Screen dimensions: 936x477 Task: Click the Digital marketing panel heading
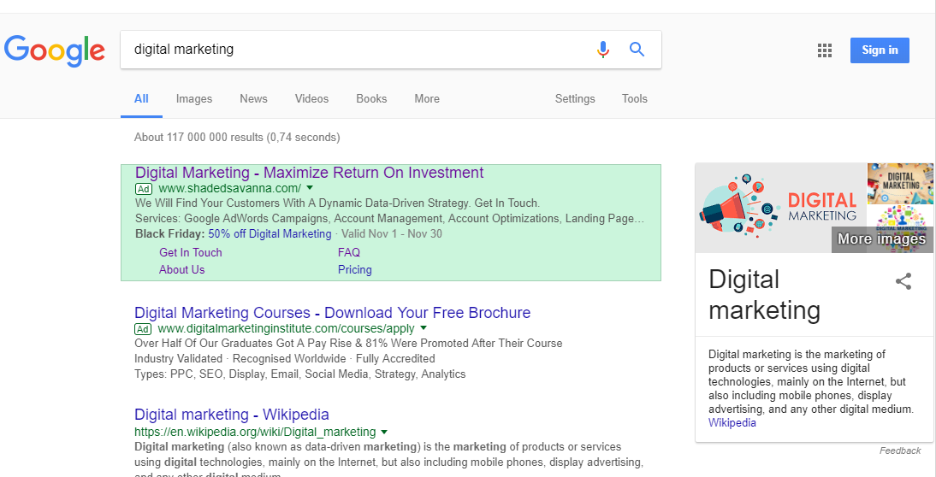[x=765, y=295]
